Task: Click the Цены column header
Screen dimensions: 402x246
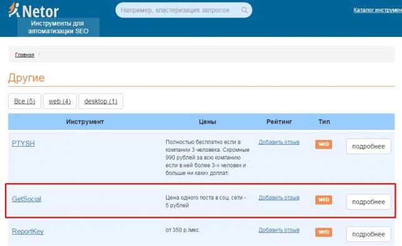Action: [207, 122]
